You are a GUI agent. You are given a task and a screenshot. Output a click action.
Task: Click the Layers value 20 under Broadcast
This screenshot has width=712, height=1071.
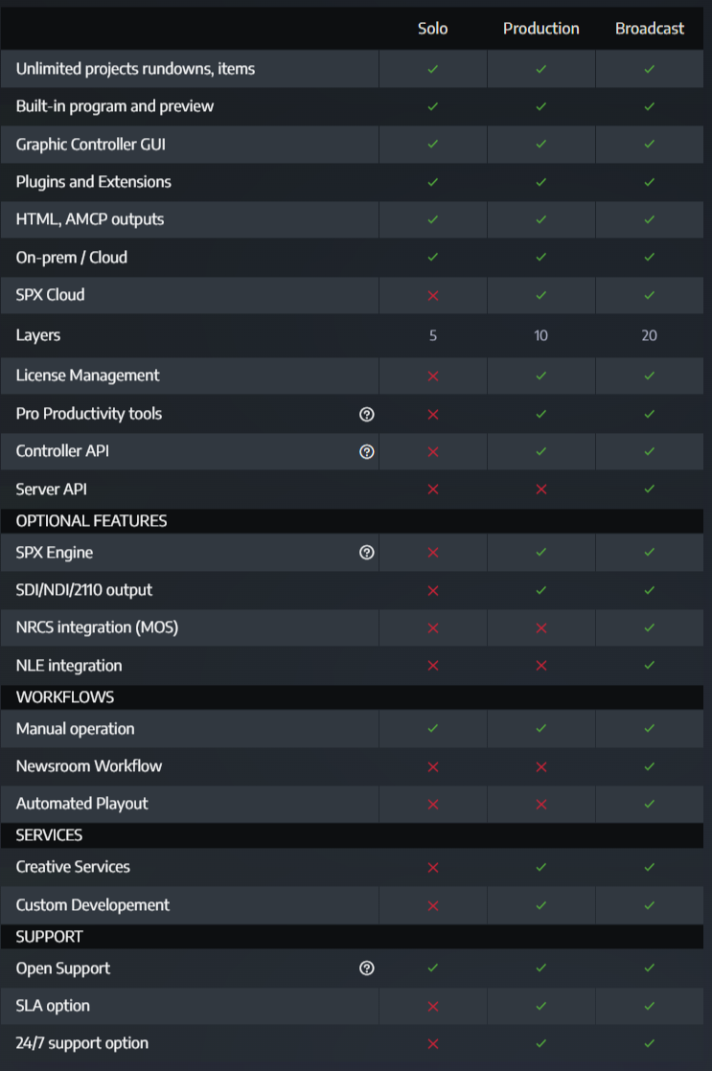(x=650, y=336)
